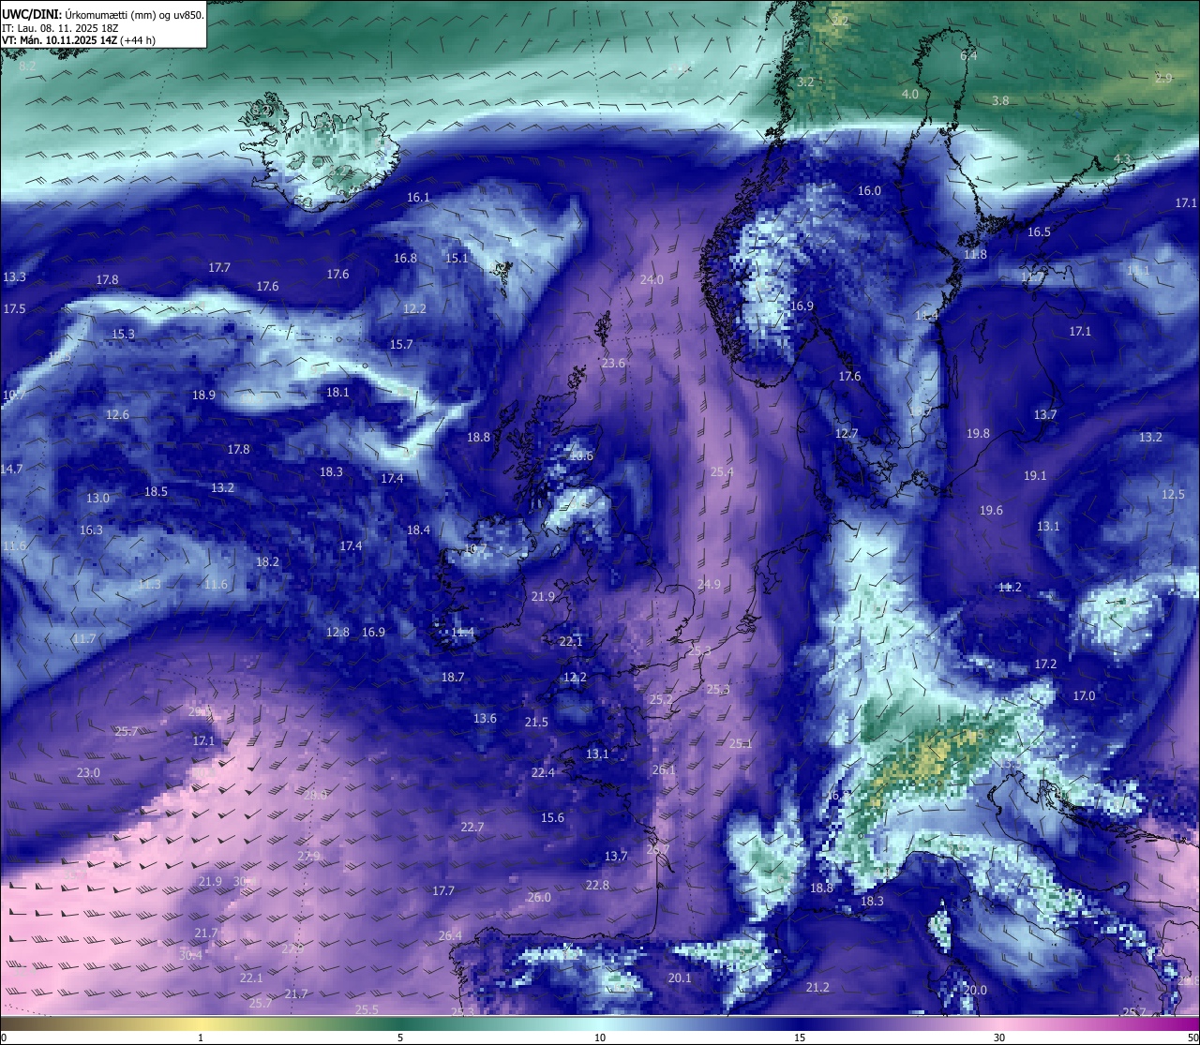
Task: Click the 15.1 value near the Faroes
Action: 457,258
